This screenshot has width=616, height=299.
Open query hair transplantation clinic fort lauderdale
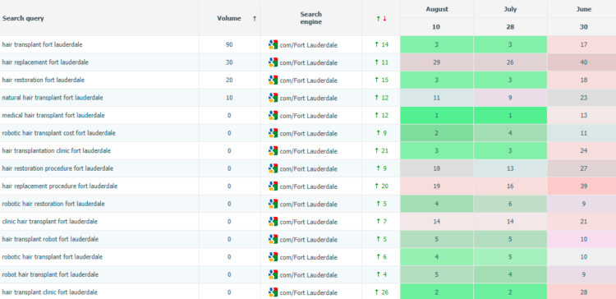pyautogui.click(x=56, y=150)
